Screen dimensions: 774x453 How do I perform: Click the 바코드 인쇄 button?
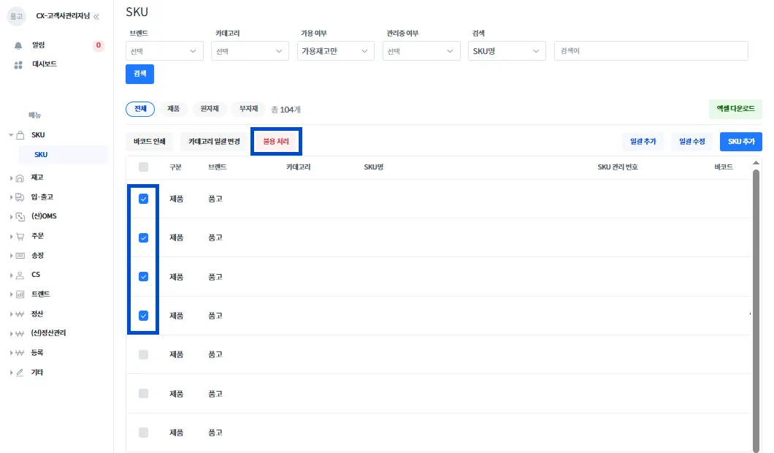pos(149,141)
